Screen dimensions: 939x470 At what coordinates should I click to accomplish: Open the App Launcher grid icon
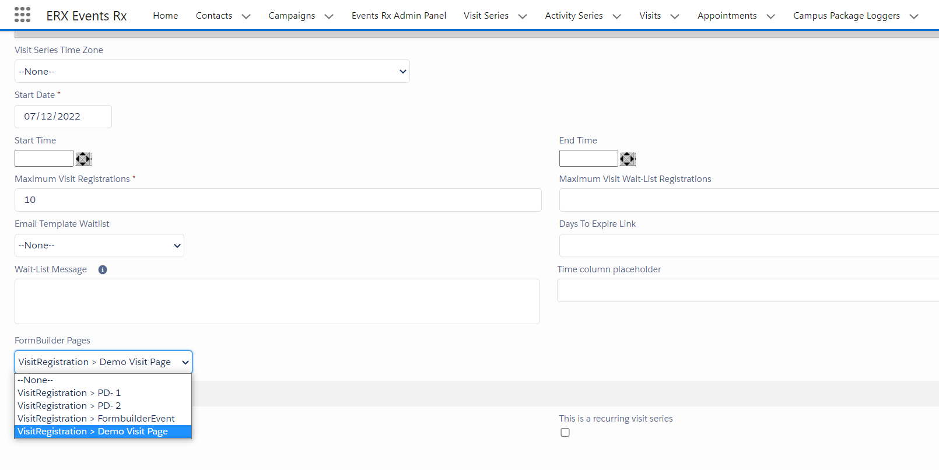coord(22,15)
